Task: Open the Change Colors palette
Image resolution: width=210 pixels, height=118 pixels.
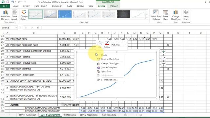Action: click(24, 15)
